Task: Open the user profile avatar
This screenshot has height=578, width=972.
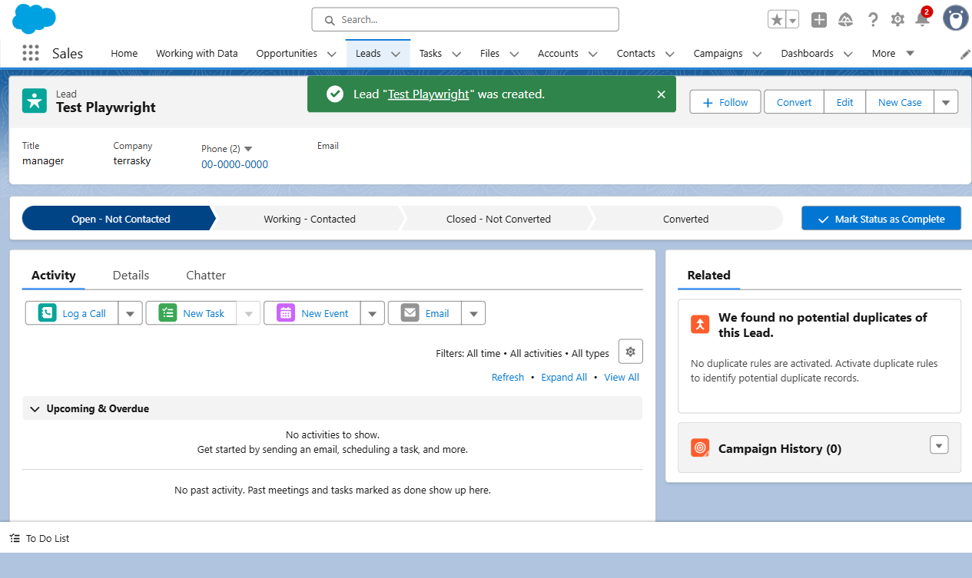Action: [x=955, y=18]
